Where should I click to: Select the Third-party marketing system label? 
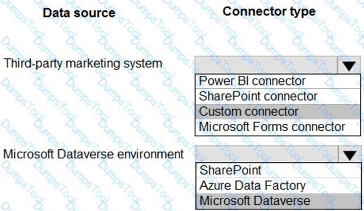(83, 63)
